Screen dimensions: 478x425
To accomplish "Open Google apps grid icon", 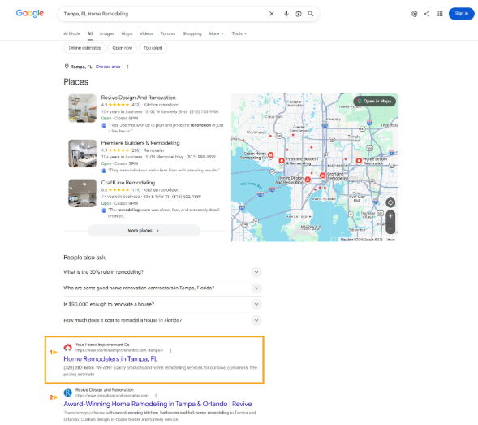I will coord(440,14).
